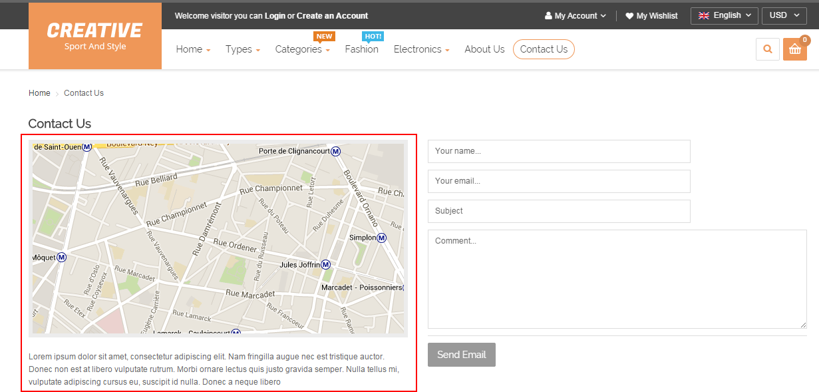This screenshot has height=392, width=819.
Task: Open the My Wishlist link
Action: [x=657, y=16]
